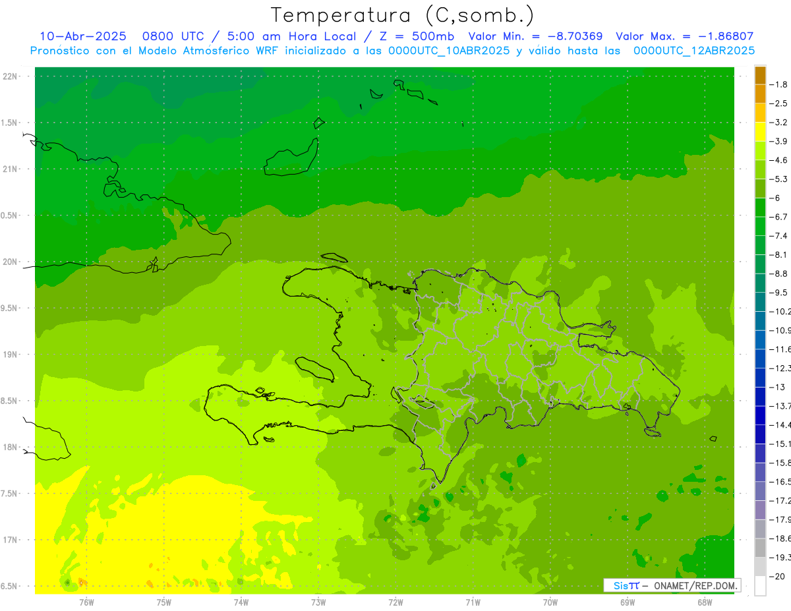Click the '-3.9' colorbar label
The image size is (791, 611).
click(780, 141)
